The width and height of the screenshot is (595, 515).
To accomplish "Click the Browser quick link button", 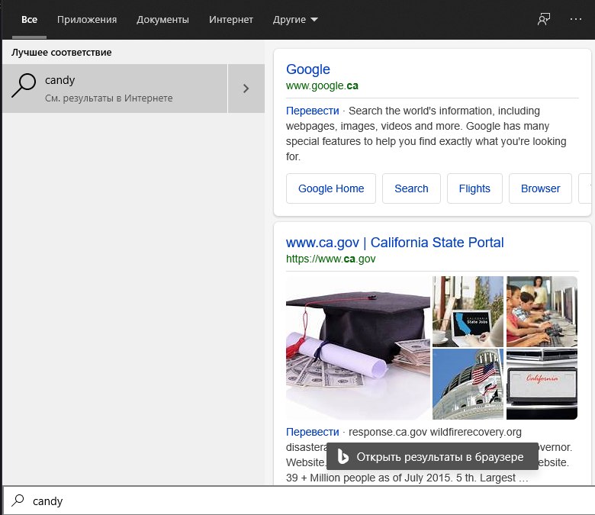I will tap(540, 188).
